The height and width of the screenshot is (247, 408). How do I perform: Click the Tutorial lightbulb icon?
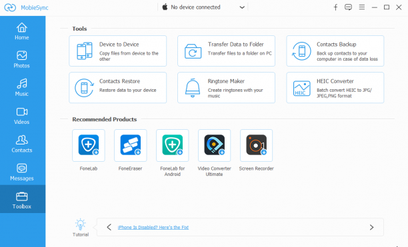click(x=81, y=224)
